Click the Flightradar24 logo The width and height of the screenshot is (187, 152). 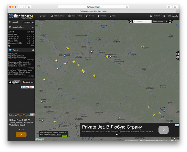pos(21,16)
